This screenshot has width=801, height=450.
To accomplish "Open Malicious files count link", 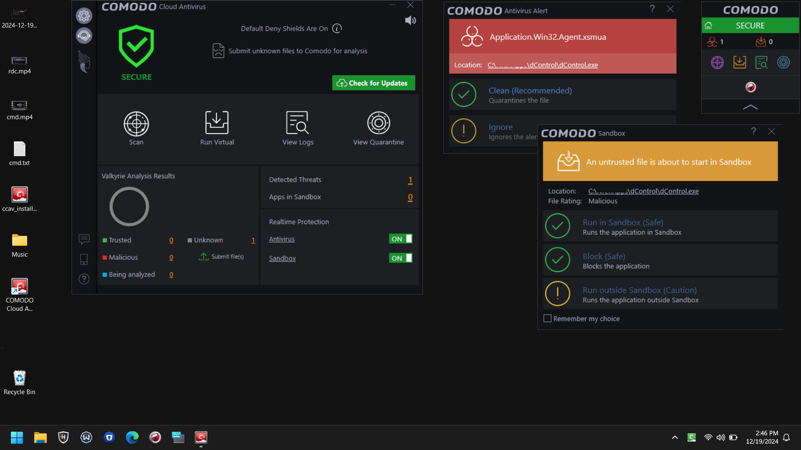I will [x=171, y=258].
